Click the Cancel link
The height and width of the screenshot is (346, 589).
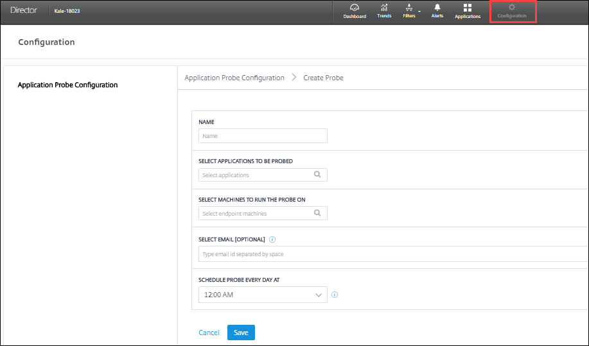coord(209,333)
